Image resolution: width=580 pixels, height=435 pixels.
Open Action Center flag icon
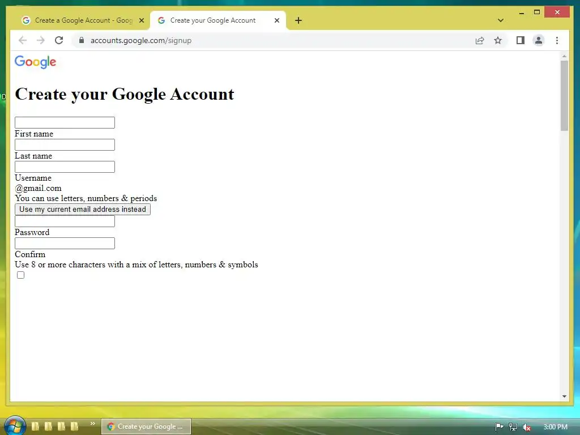(x=499, y=427)
